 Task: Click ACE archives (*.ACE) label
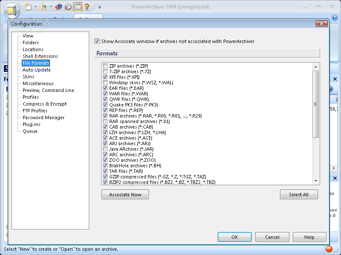coord(131,138)
